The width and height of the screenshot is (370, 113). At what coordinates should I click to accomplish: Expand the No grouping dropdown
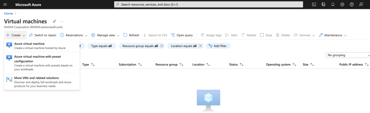tap(348, 55)
